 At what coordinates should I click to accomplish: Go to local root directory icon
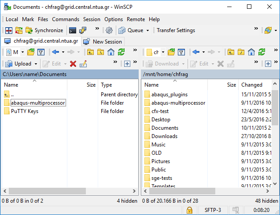(100, 52)
